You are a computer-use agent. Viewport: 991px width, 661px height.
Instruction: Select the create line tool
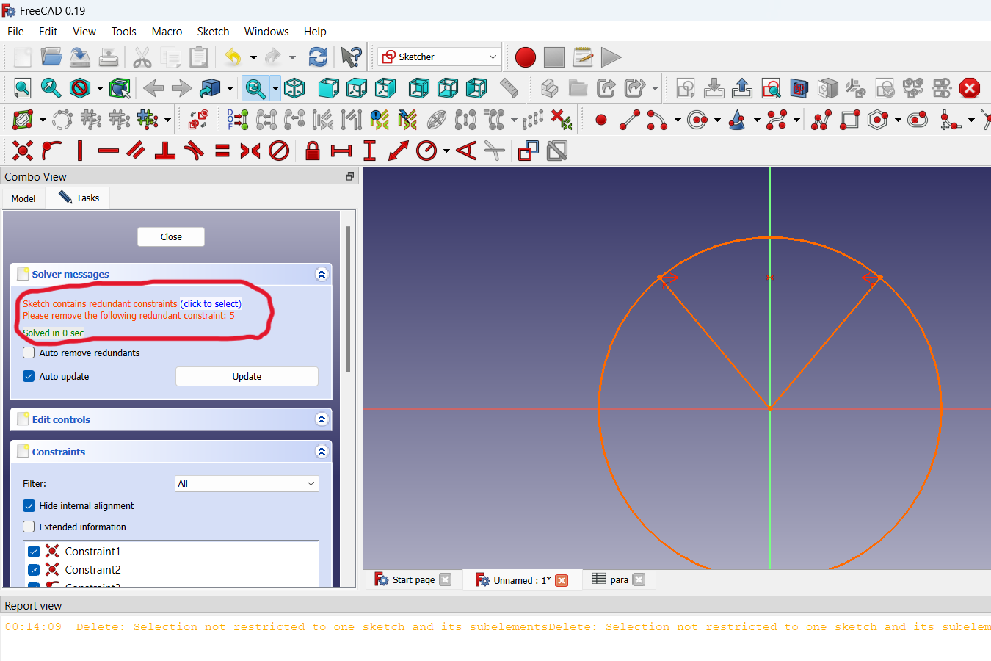point(630,120)
